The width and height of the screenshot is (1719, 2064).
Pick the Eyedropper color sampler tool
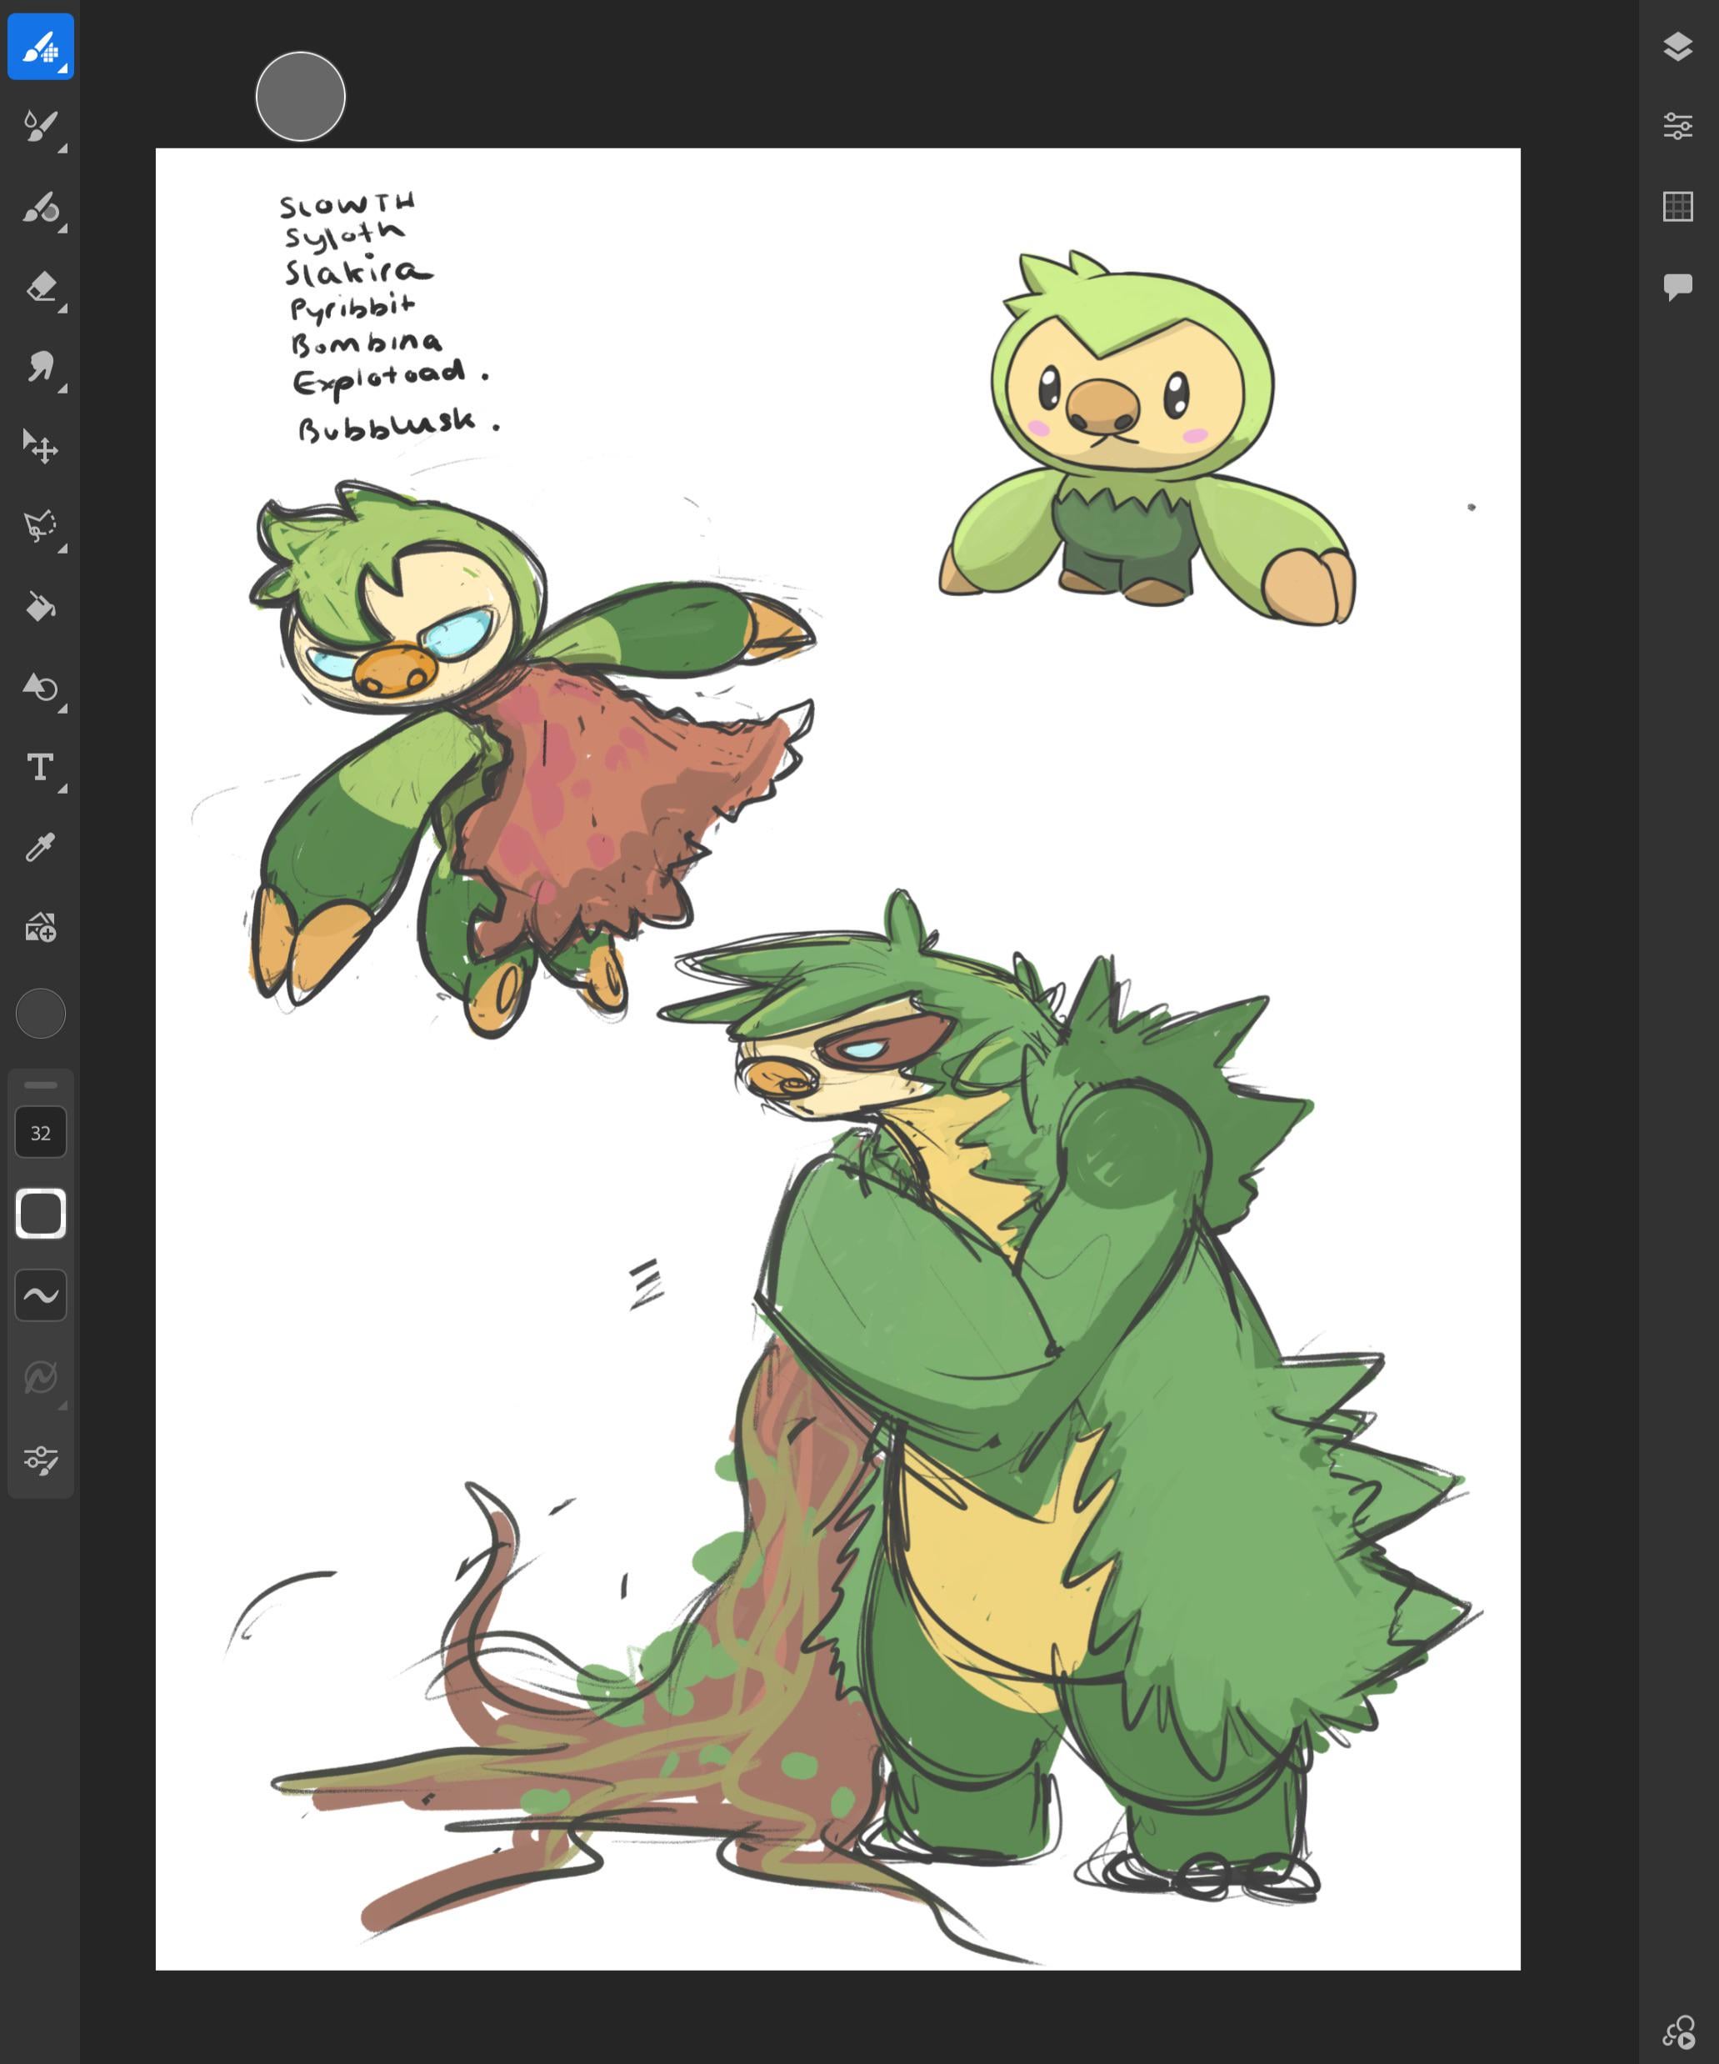40,847
